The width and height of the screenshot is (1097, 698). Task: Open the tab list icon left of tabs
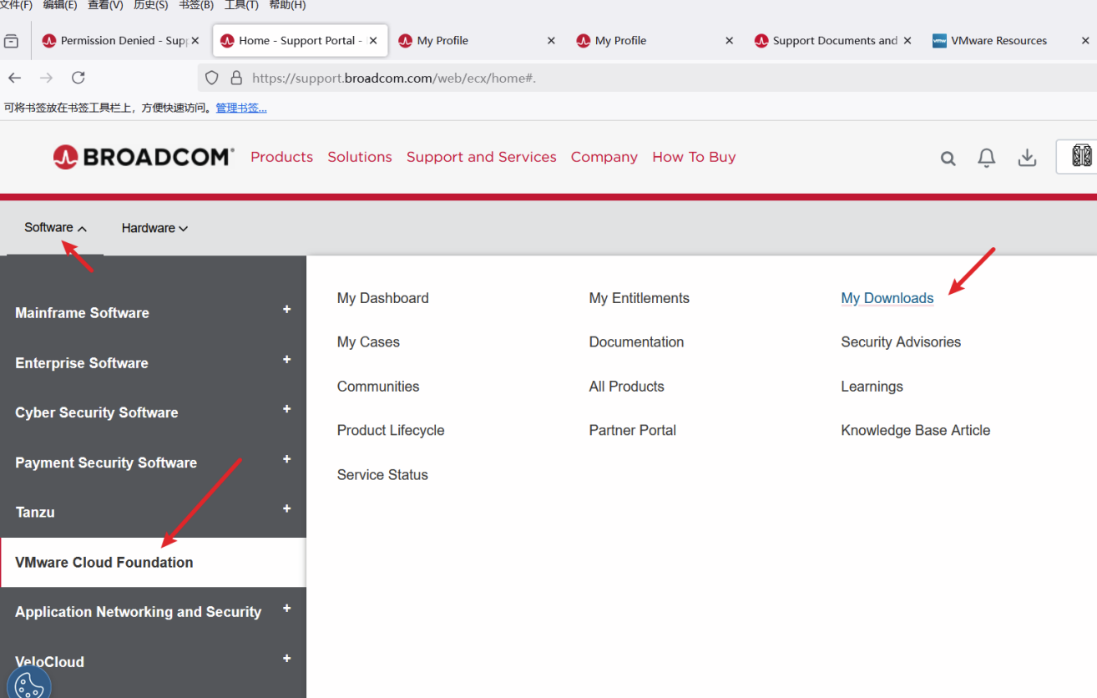click(11, 41)
